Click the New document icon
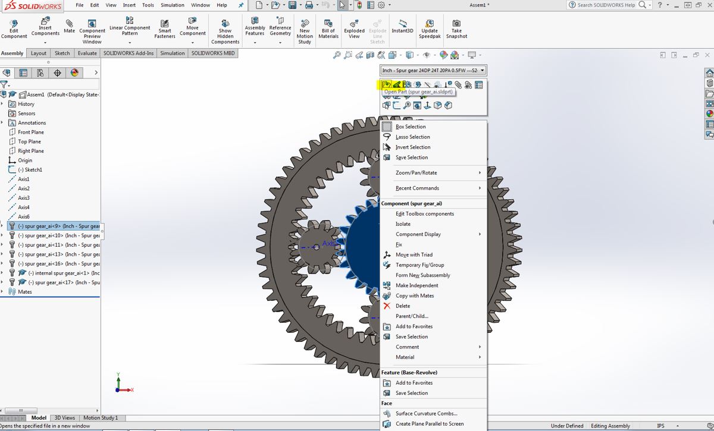This screenshot has width=714, height=431. click(259, 5)
